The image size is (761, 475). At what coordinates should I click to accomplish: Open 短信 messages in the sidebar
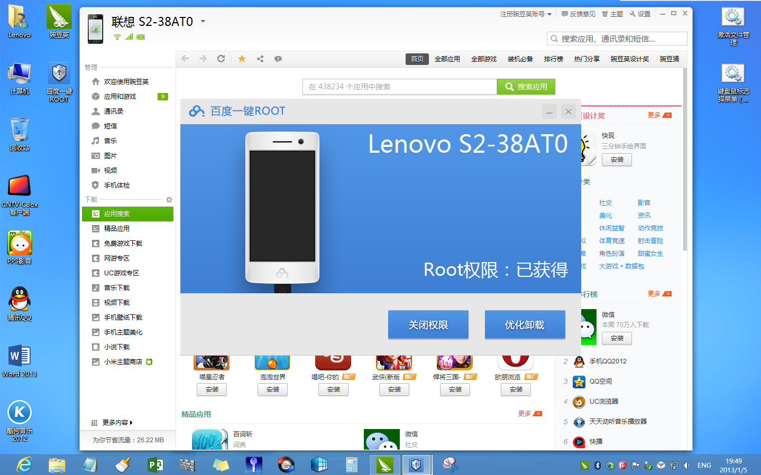click(x=128, y=126)
